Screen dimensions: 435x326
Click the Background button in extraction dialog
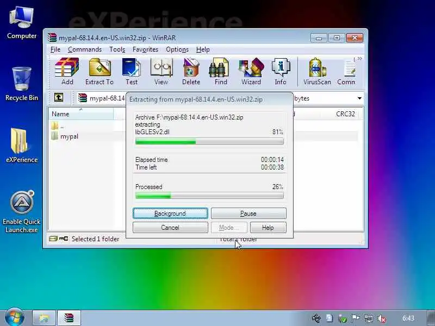tap(170, 214)
